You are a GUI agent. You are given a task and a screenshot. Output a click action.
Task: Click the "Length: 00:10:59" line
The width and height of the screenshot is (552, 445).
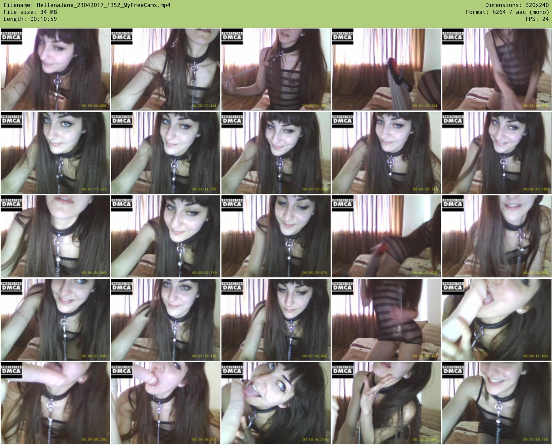[x=30, y=19]
